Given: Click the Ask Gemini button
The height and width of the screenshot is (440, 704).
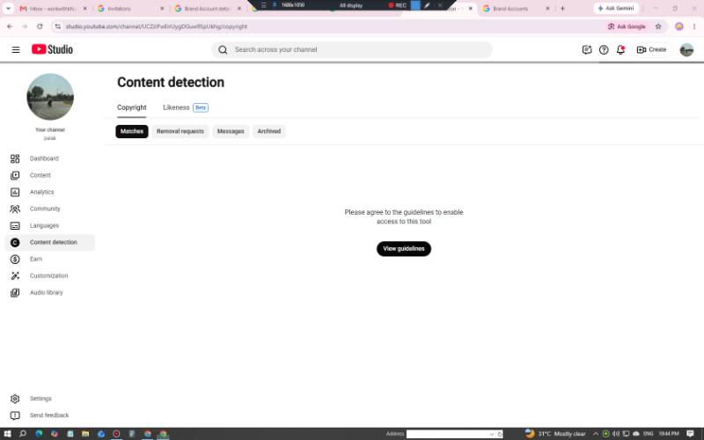Looking at the screenshot, I should (x=616, y=8).
